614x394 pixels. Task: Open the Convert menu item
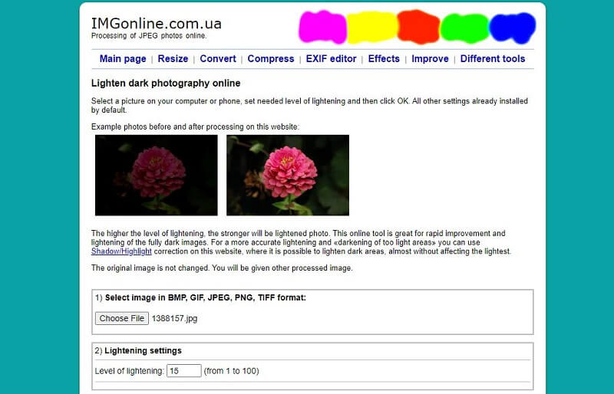[x=218, y=59]
